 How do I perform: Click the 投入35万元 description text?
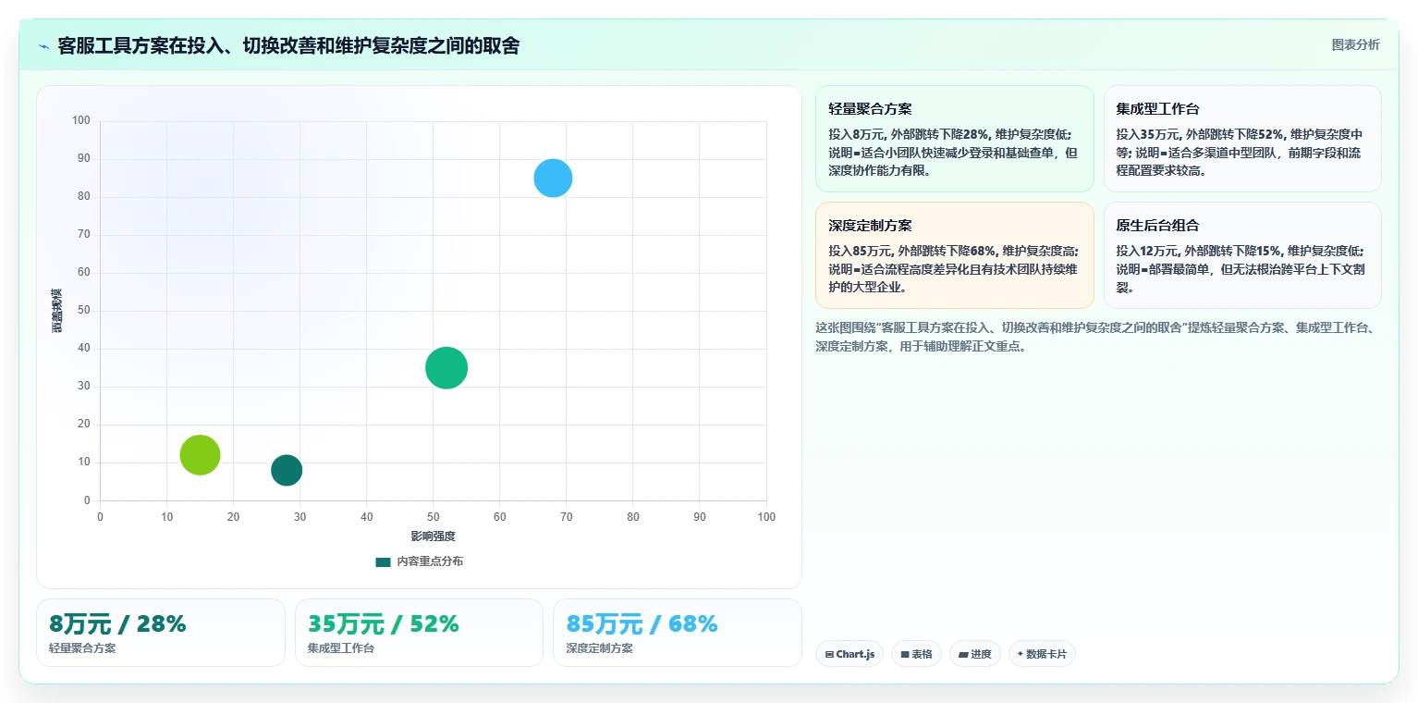pos(1240,153)
